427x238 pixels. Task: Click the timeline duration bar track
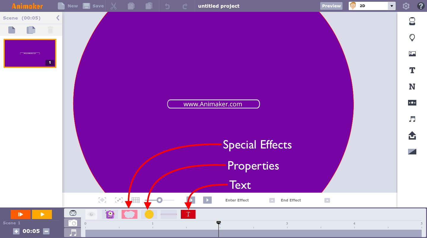(x=254, y=234)
